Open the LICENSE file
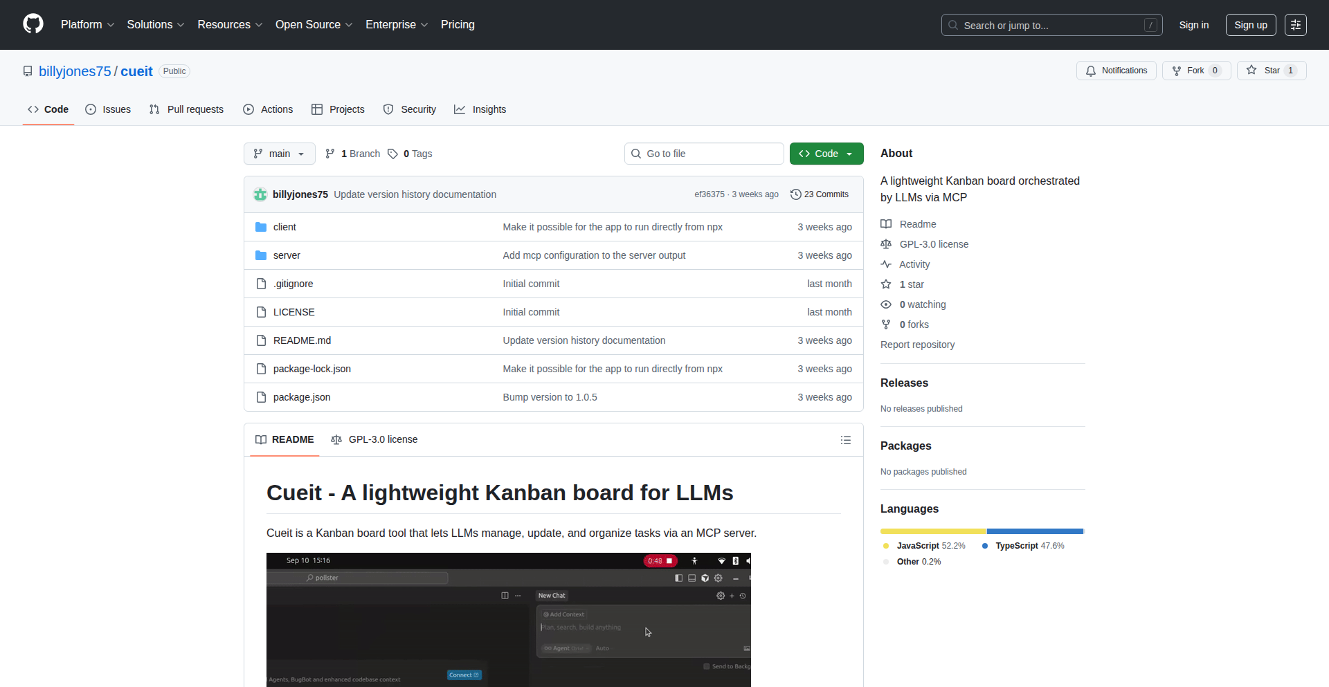 pos(293,312)
